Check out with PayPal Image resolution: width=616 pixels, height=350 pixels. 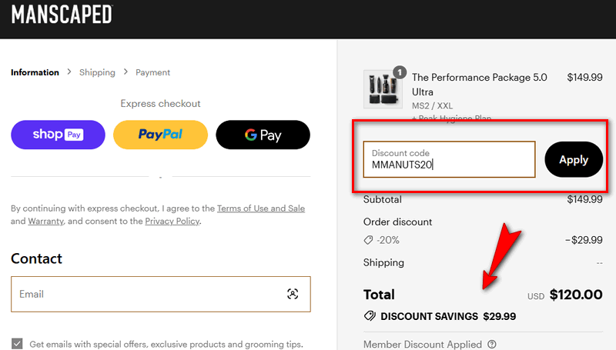coord(160,135)
